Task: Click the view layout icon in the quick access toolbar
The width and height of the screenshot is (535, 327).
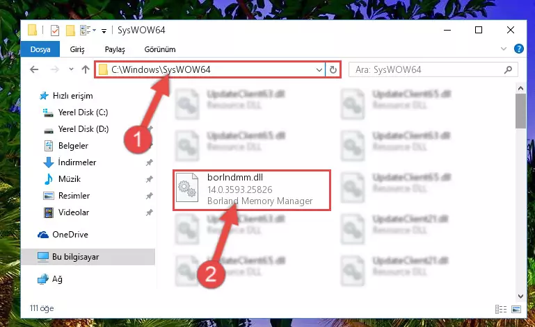Action: coord(85,31)
